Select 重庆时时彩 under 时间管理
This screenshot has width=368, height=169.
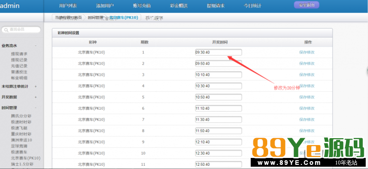pyautogui.click(x=21, y=134)
